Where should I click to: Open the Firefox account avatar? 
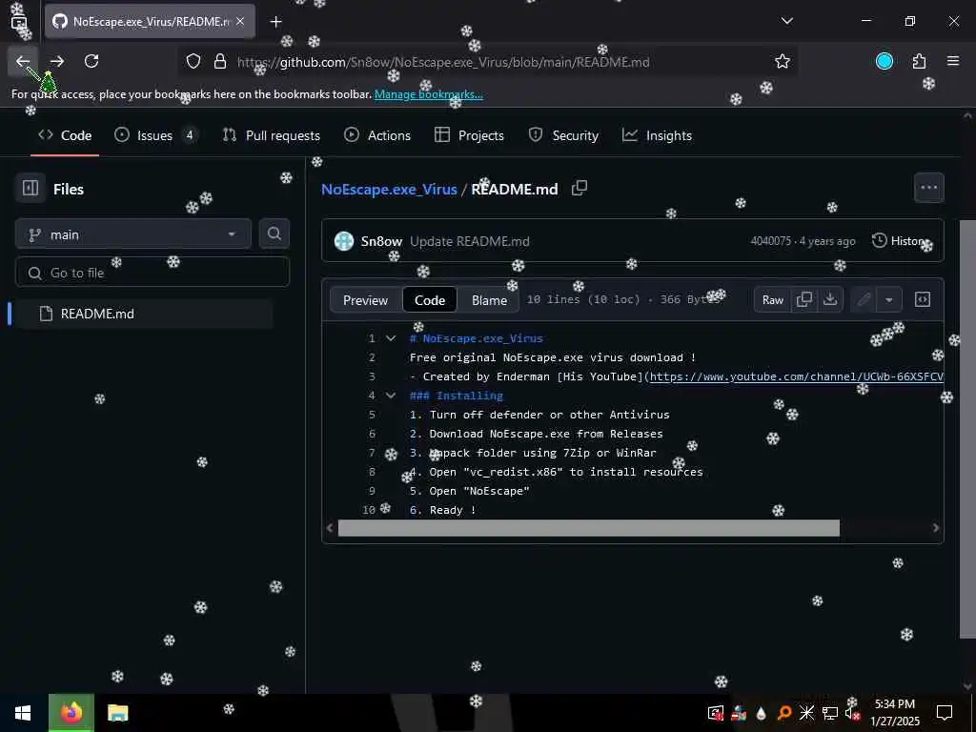click(884, 61)
